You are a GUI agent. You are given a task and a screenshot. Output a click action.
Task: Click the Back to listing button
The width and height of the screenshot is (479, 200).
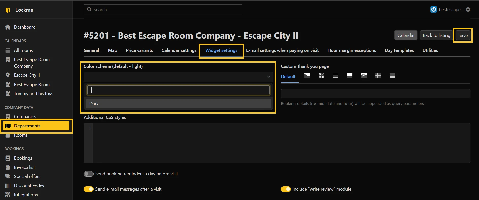pyautogui.click(x=436, y=35)
